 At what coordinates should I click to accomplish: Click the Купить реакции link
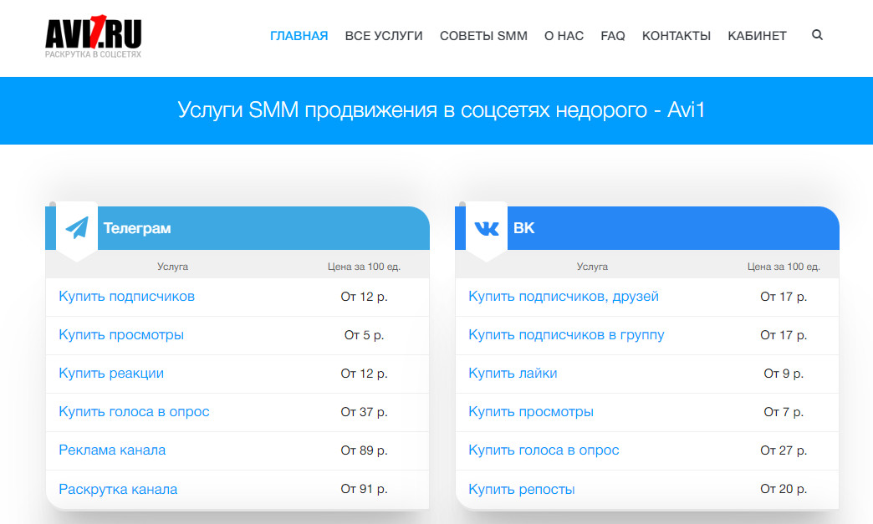pyautogui.click(x=111, y=374)
